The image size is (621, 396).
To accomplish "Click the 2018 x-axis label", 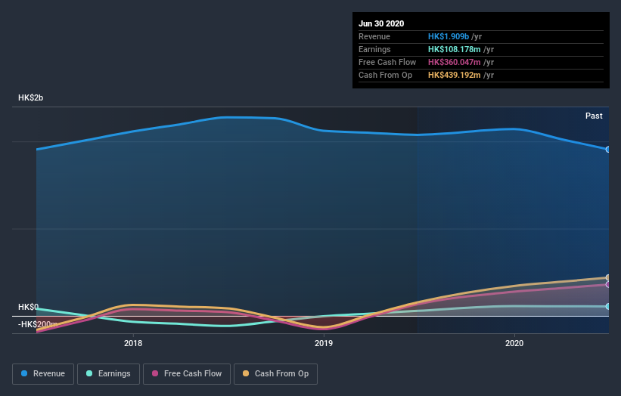I will 133,343.
